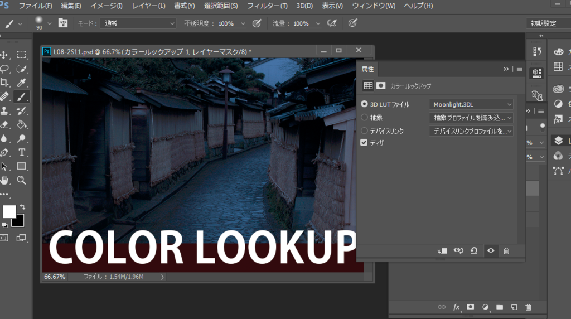Select the Move tool
This screenshot has height=319, width=571.
tap(4, 55)
